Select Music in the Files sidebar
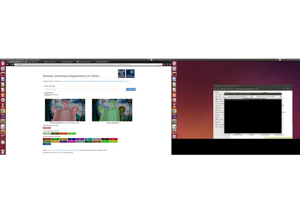Image resolution: width=300 pixels, height=213 pixels. coord(218,106)
